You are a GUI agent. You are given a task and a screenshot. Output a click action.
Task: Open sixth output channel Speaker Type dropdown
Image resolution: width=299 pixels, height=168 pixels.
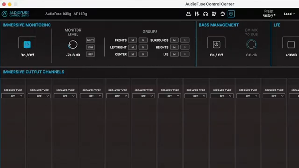point(143,96)
